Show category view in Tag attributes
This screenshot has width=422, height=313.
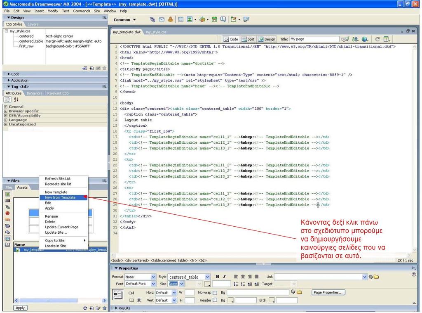point(7,100)
